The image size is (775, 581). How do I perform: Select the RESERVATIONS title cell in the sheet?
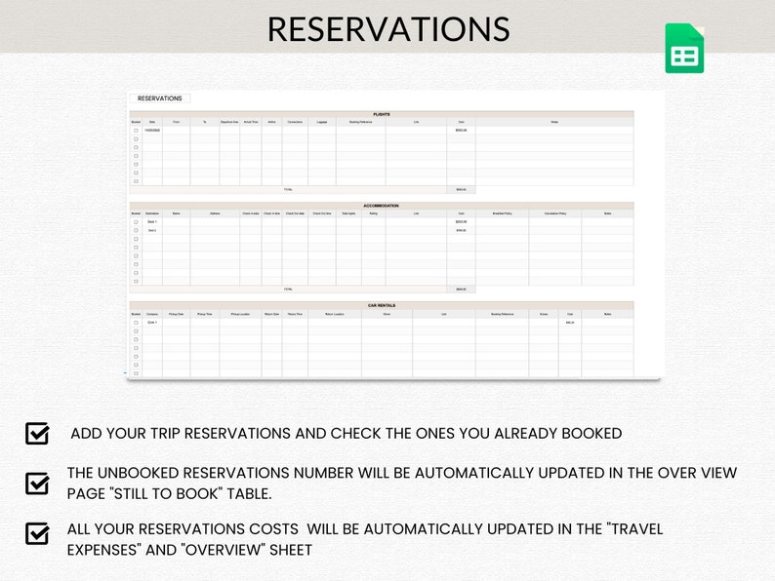(x=160, y=98)
